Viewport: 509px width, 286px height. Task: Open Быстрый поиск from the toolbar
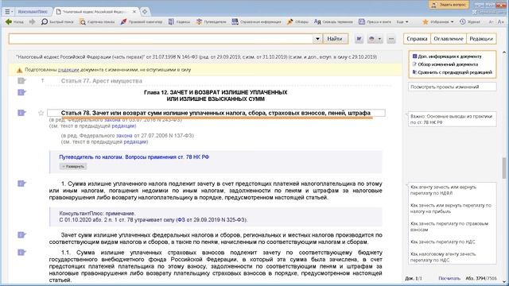pyautogui.click(x=57, y=21)
